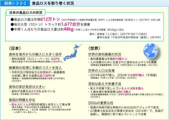
Task: Click heading 食料の家計負担は大きい
Action: [27, 87]
